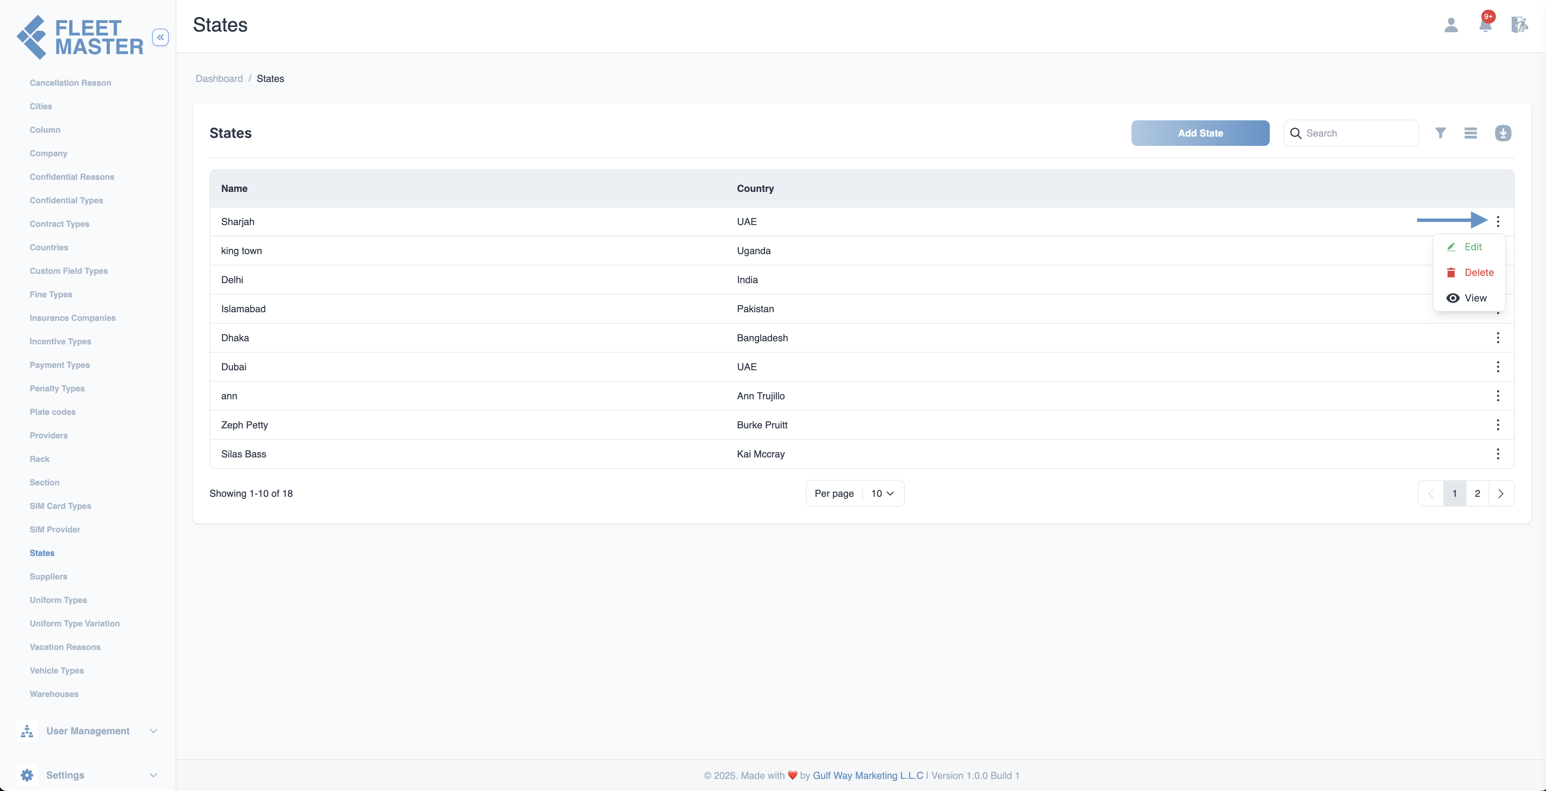Screen dimensions: 1546x791
Task: Go to page 2
Action: [x=1478, y=493]
